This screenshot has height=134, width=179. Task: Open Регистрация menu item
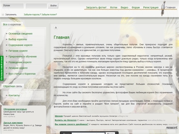pyautogui.click(x=151, y=8)
